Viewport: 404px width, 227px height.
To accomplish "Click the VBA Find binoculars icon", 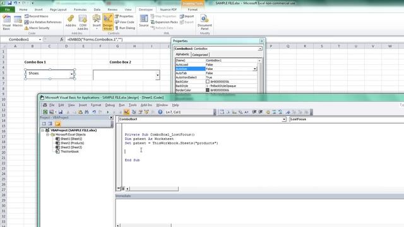I will [x=87, y=112].
